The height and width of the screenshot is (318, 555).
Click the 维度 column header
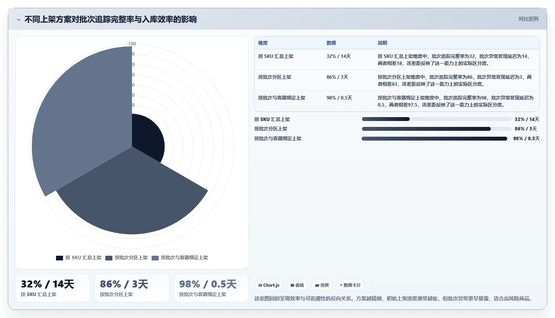click(x=263, y=43)
